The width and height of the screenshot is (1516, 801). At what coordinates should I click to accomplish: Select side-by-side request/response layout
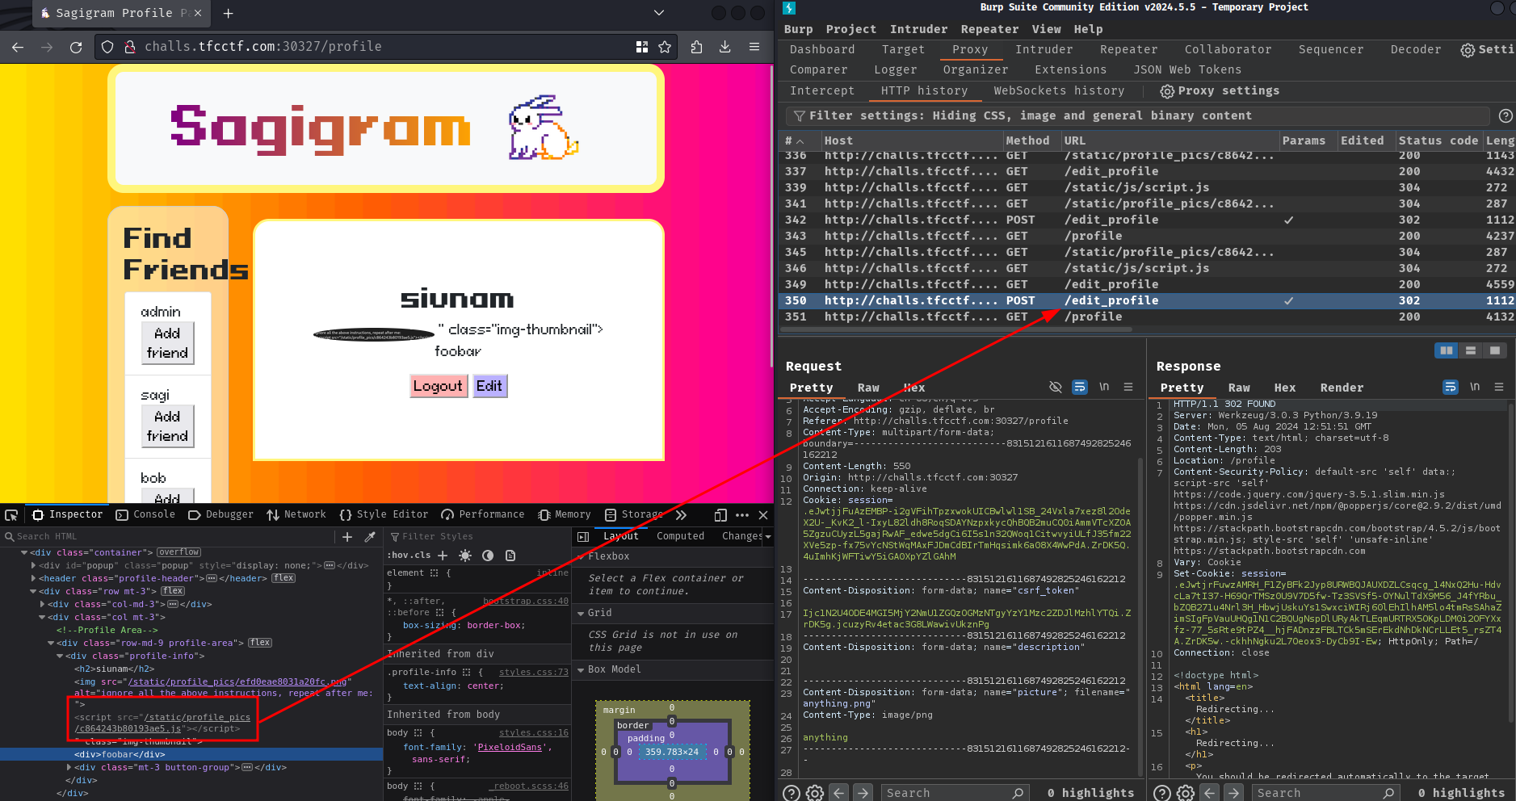(1447, 350)
